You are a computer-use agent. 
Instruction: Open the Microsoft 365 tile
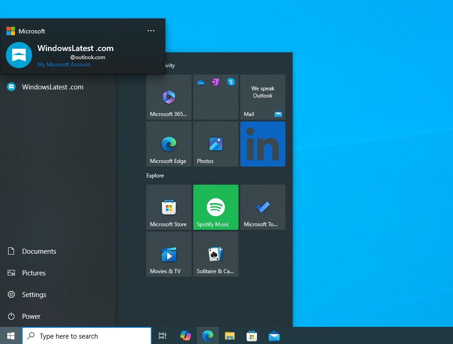168,97
